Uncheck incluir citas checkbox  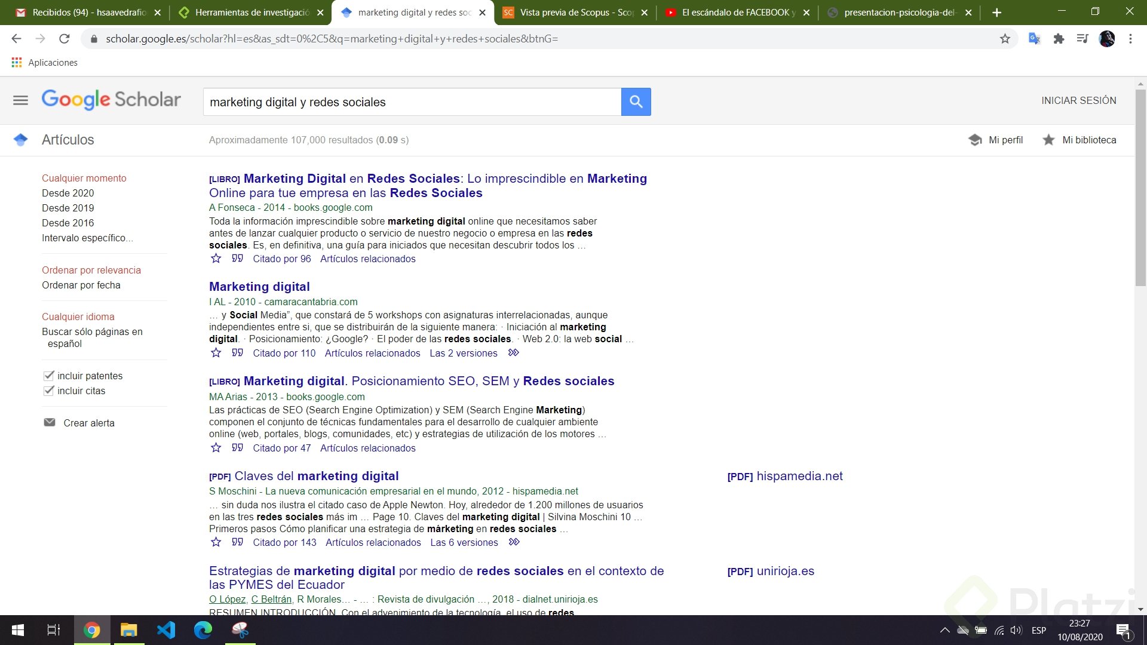click(49, 391)
